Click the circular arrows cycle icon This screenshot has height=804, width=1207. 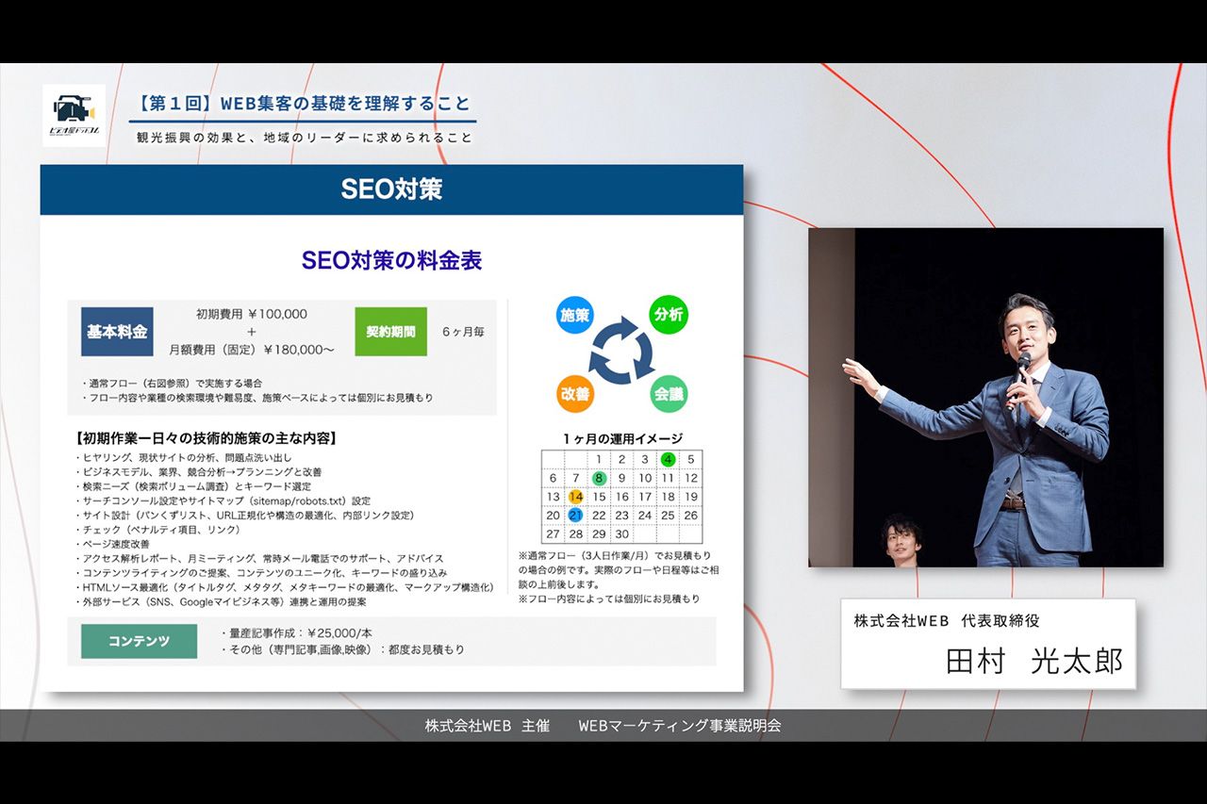[621, 354]
